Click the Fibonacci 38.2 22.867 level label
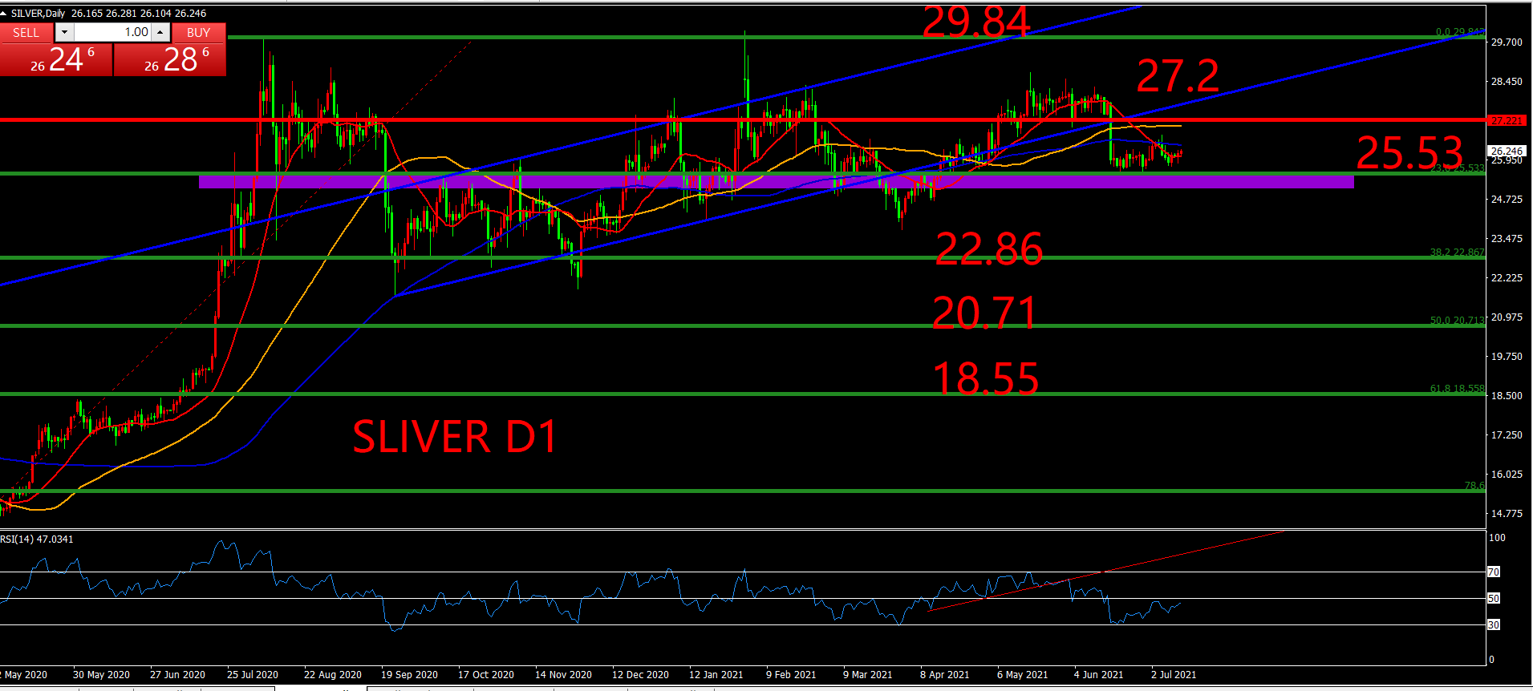The image size is (1533, 691). click(x=1457, y=252)
